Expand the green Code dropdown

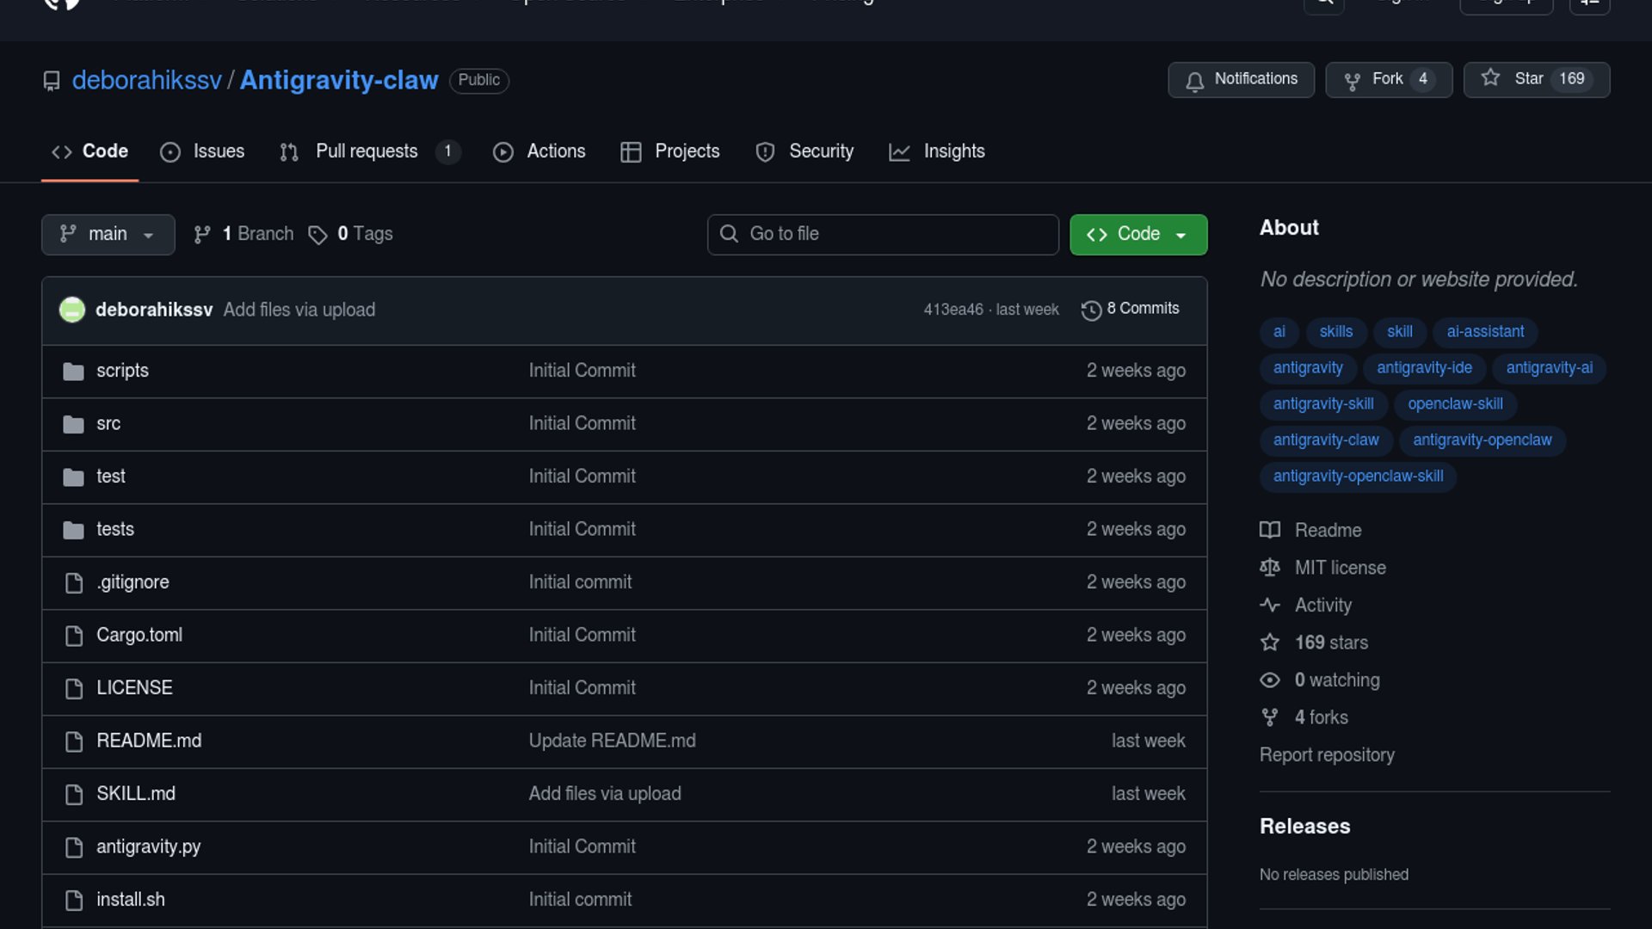coord(1137,234)
